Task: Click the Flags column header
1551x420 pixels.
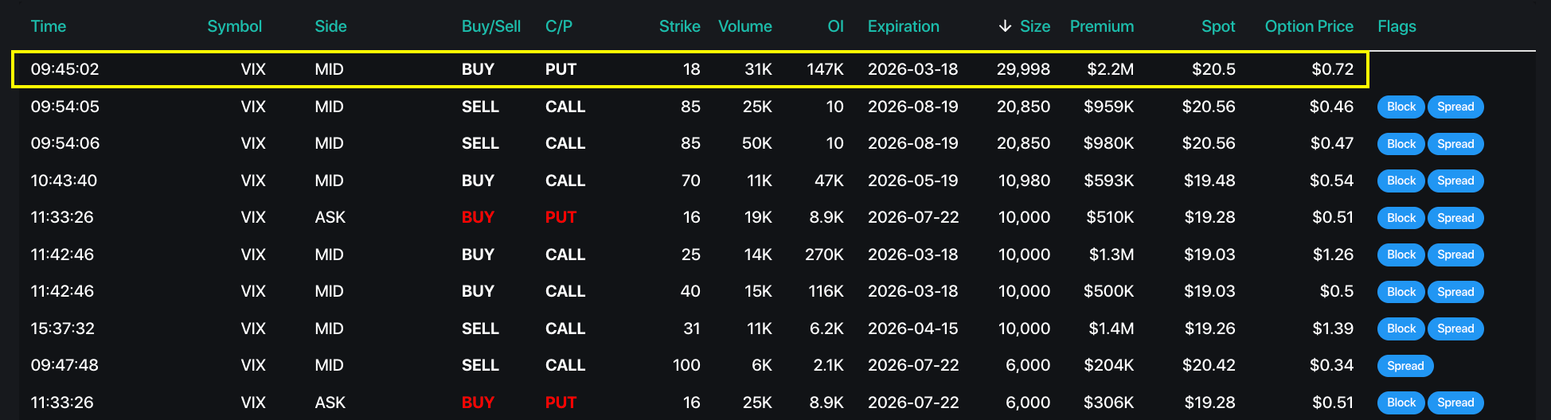Action: click(1397, 26)
